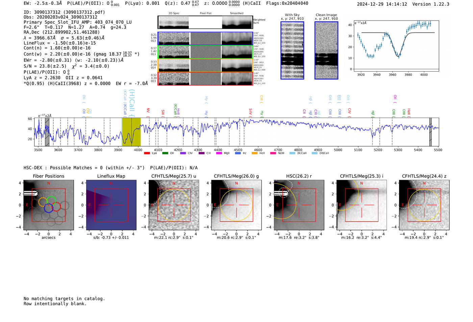Open the Lineflux Map panel

pyautogui.click(x=111, y=205)
